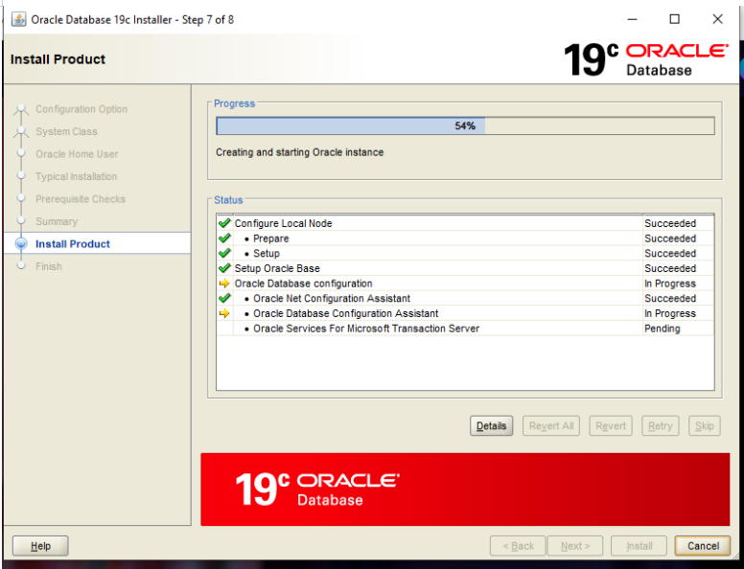Click the checkmark beside Setup Oracle Base
The height and width of the screenshot is (569, 744).
pyautogui.click(x=224, y=269)
